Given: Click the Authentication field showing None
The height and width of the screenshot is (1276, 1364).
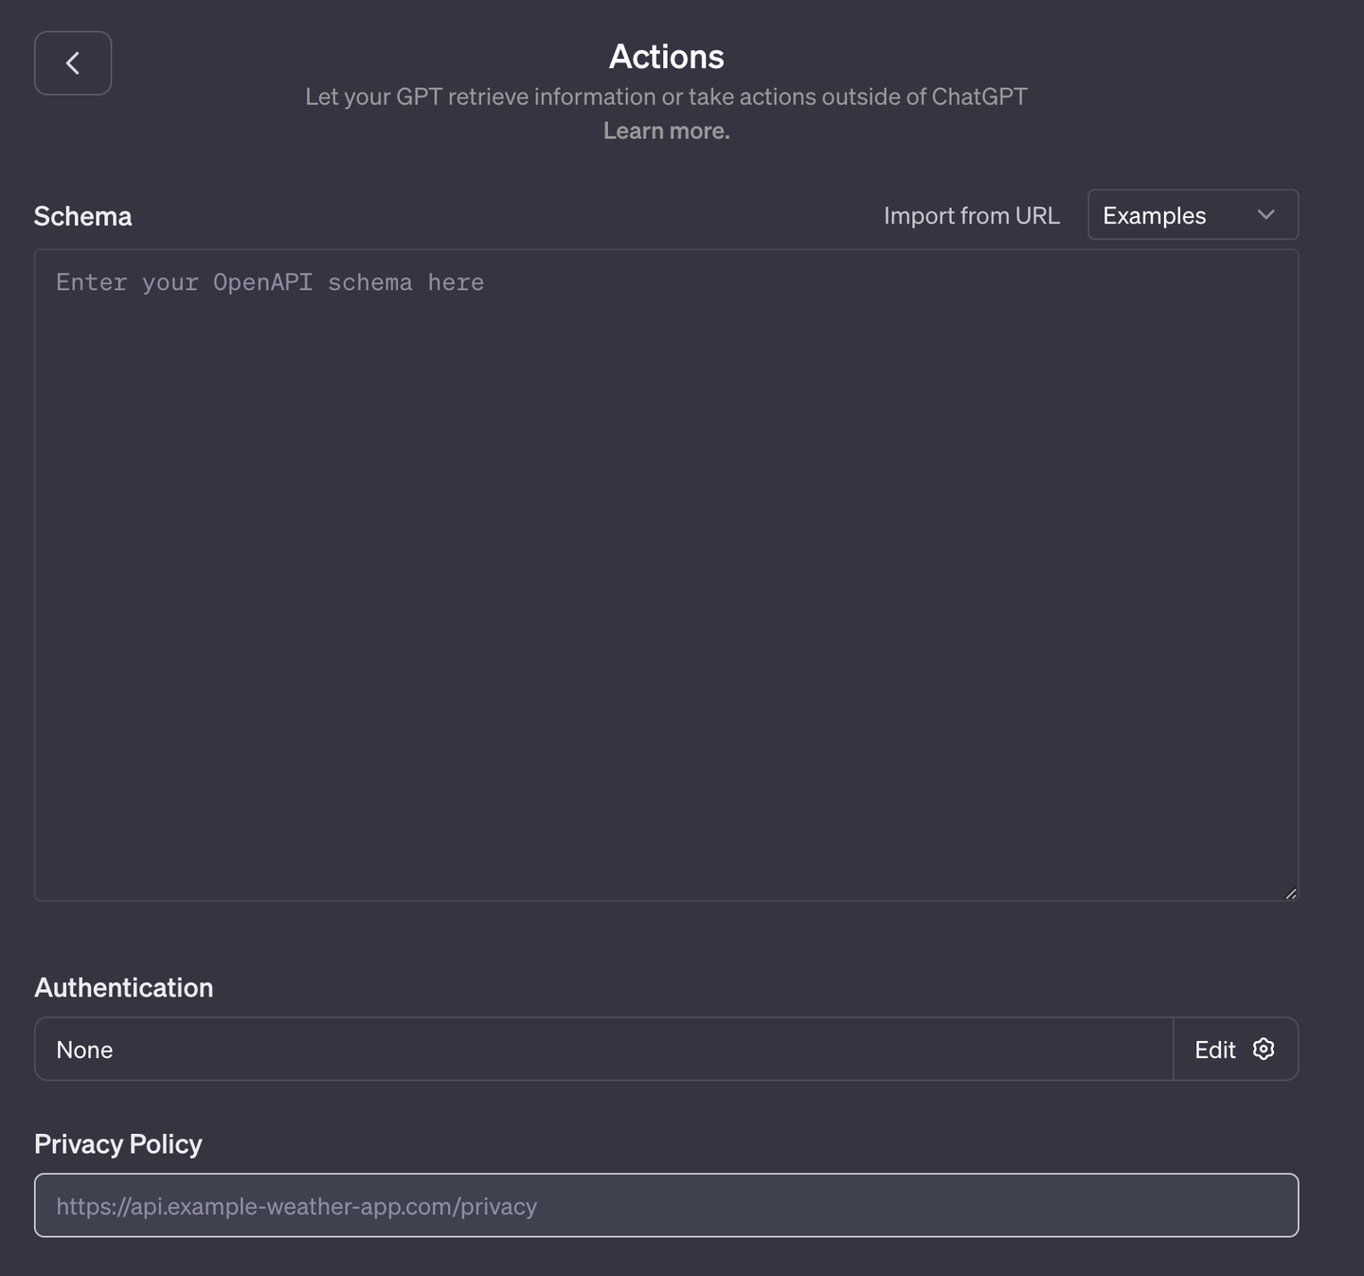Looking at the screenshot, I should 603,1050.
